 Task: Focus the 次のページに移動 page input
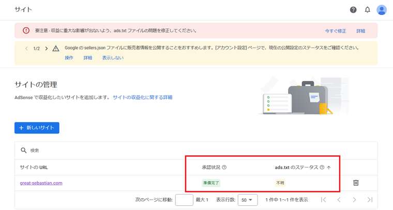[184, 200]
